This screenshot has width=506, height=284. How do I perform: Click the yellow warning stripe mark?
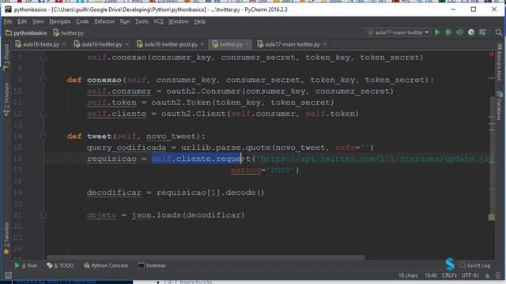coord(492,218)
